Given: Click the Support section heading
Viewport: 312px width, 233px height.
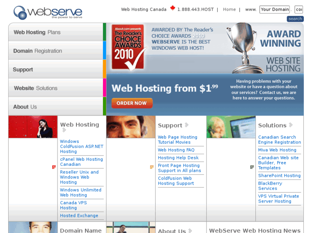Looking at the screenshot, I should 170,125.
